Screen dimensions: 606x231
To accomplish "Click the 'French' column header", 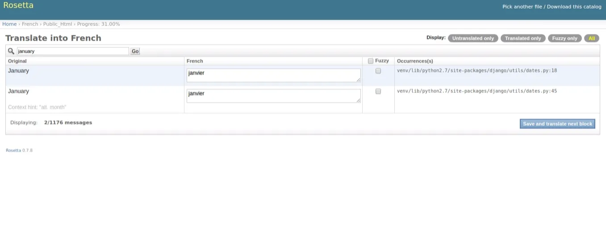I will (x=195, y=61).
